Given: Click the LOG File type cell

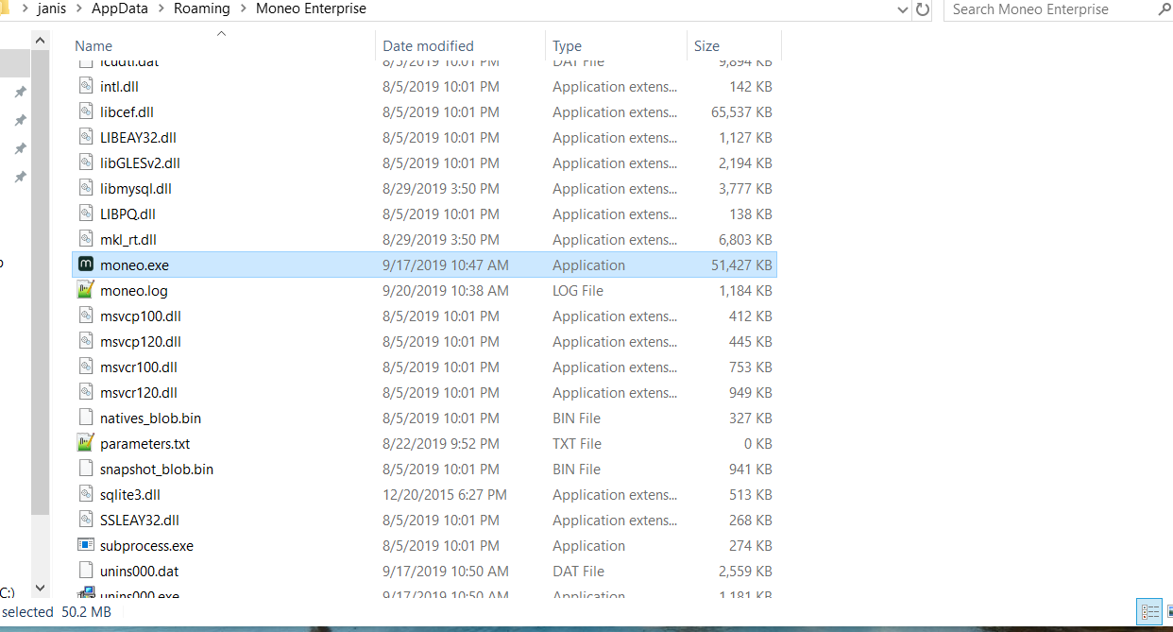Looking at the screenshot, I should click(x=578, y=291).
